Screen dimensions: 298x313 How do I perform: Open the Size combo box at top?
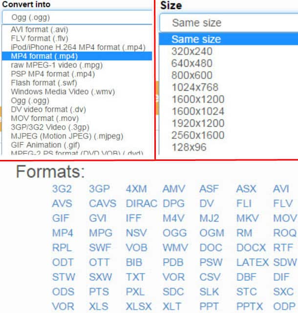(x=229, y=22)
